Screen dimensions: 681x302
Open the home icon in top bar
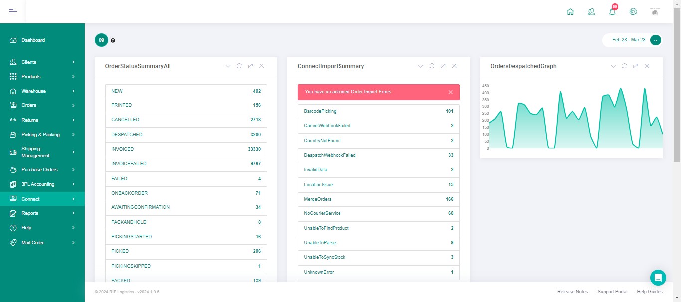point(570,12)
